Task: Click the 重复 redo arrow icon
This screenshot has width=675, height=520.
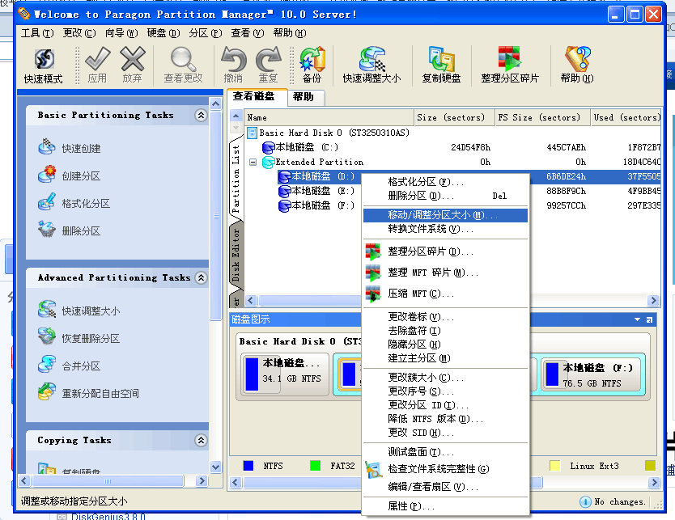Action: coord(268,59)
